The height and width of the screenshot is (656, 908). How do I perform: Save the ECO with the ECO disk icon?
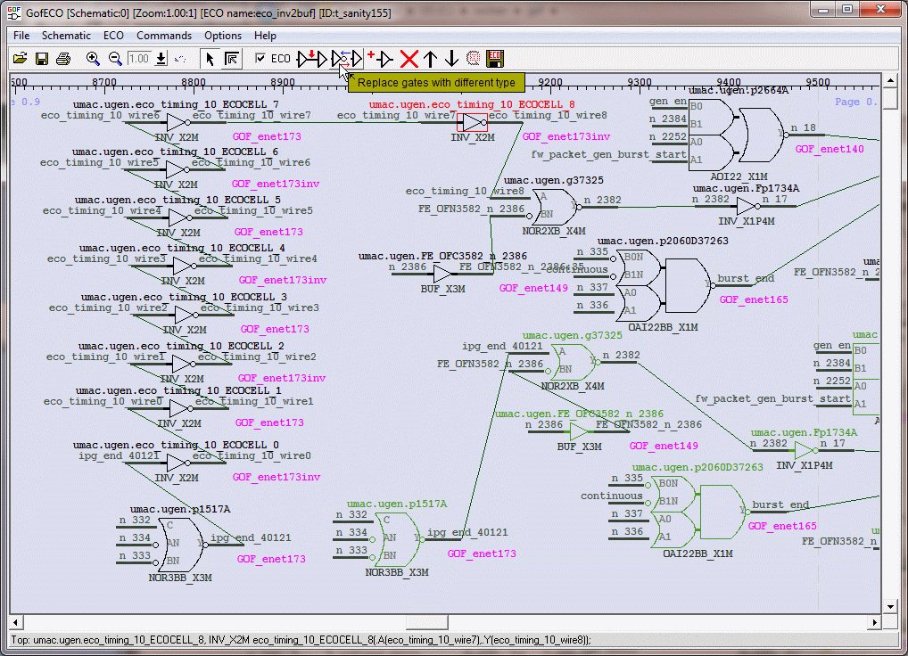pyautogui.click(x=495, y=59)
